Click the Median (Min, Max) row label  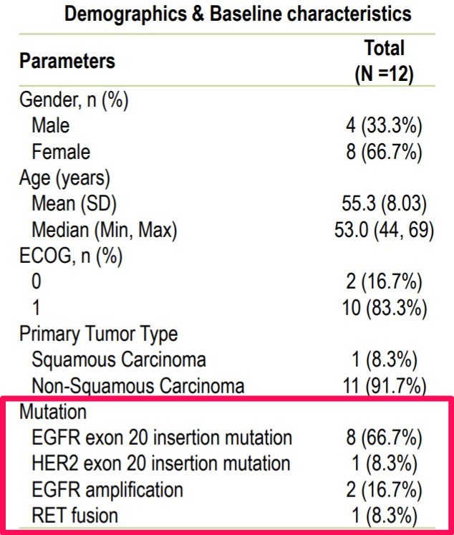point(105,231)
